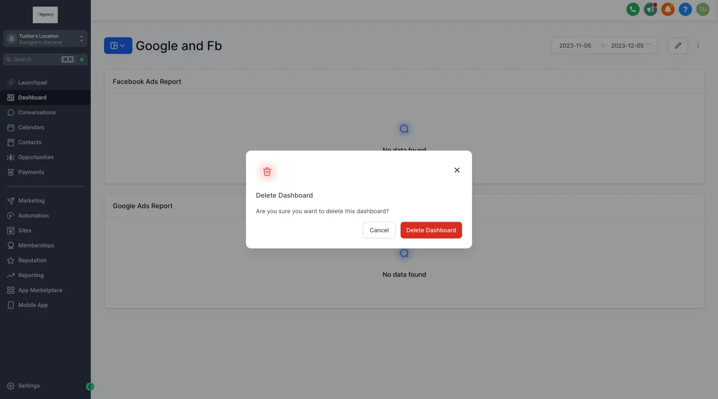Click the red trash icon in dialog
718x399 pixels.
click(x=267, y=171)
